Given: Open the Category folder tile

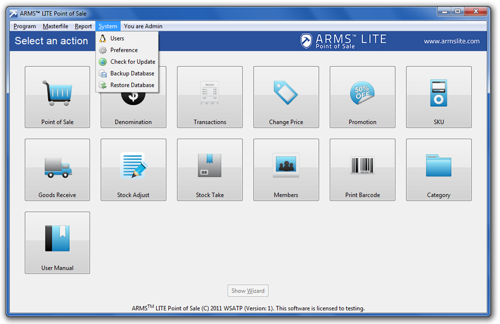Looking at the screenshot, I should [x=439, y=170].
